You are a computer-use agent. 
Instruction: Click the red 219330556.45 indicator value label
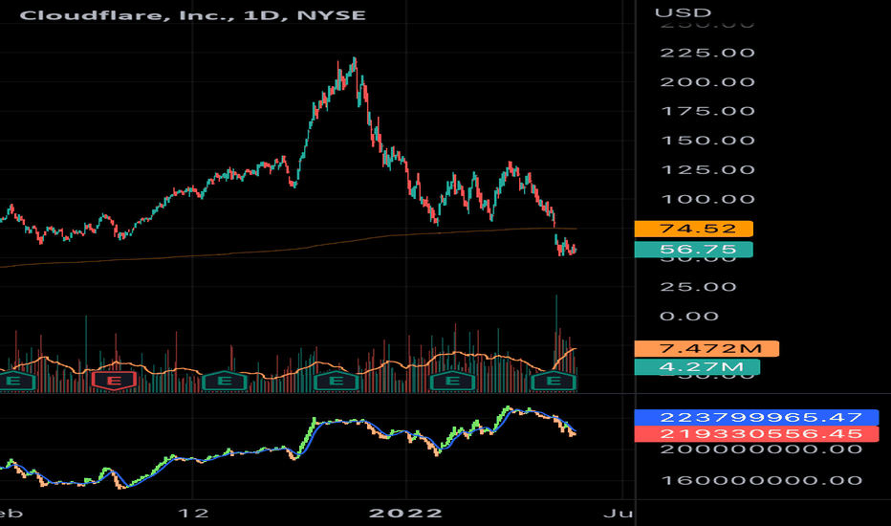pyautogui.click(x=756, y=434)
